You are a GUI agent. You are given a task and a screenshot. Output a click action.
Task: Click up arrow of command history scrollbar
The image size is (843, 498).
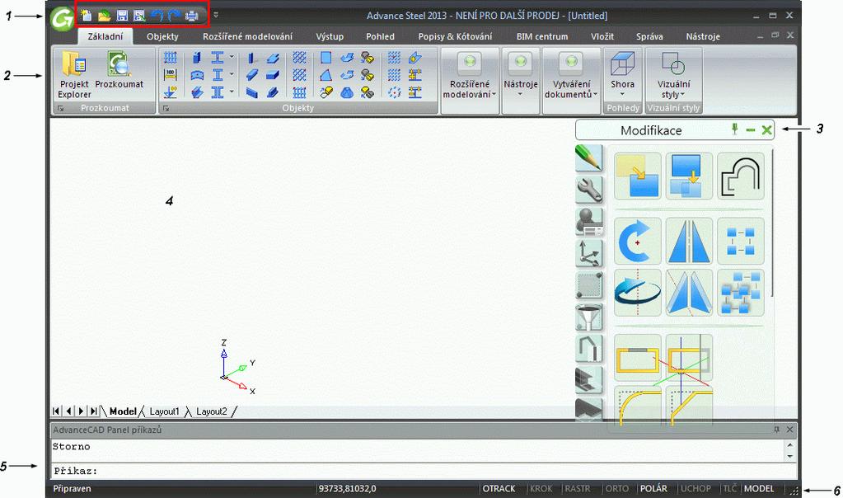click(789, 444)
